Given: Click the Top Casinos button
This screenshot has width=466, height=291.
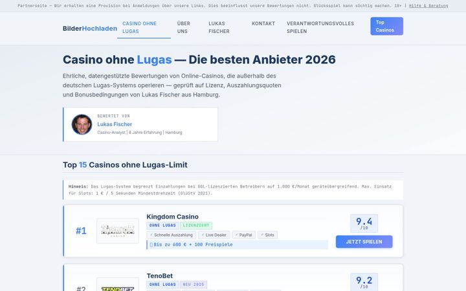Looking at the screenshot, I should pos(386,26).
